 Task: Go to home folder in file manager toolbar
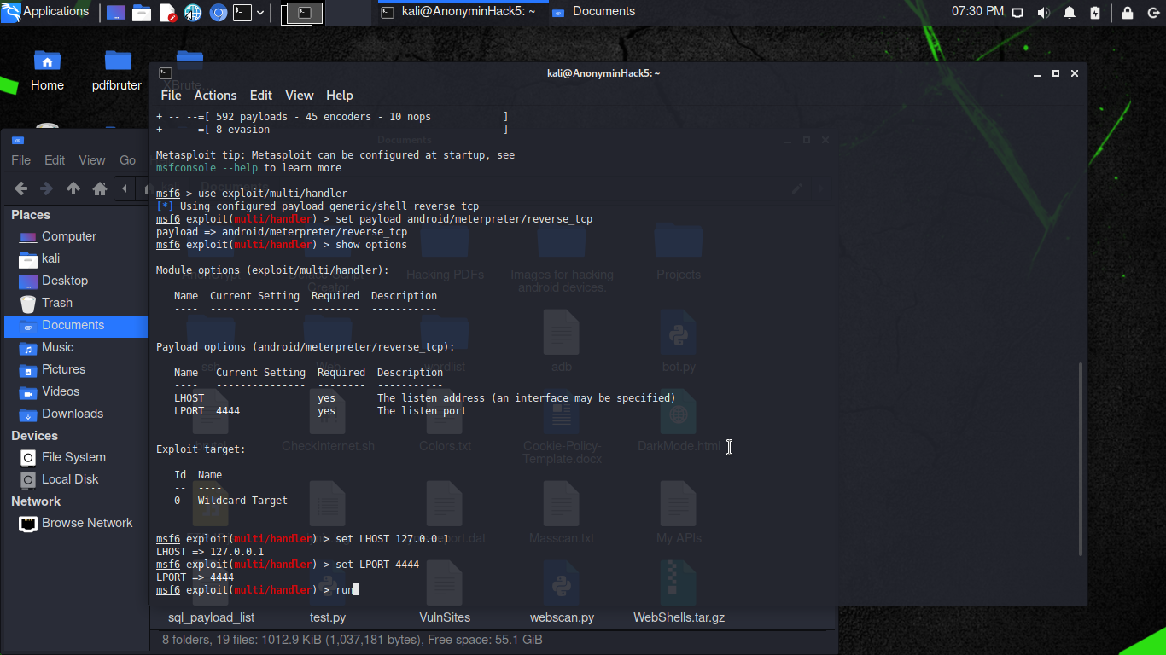[x=100, y=188]
